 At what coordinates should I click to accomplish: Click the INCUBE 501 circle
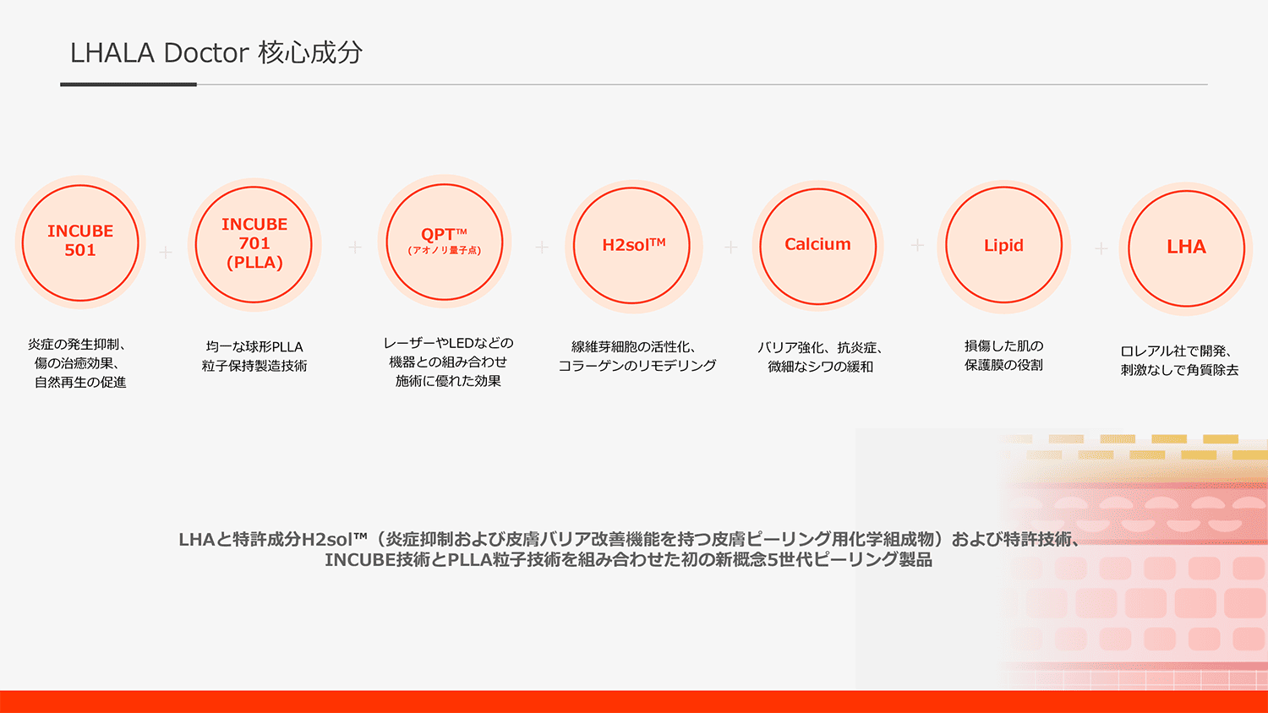point(80,242)
